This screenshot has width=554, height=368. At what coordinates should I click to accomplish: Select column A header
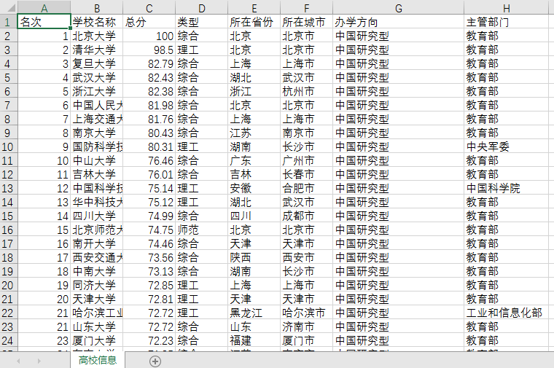coord(44,8)
